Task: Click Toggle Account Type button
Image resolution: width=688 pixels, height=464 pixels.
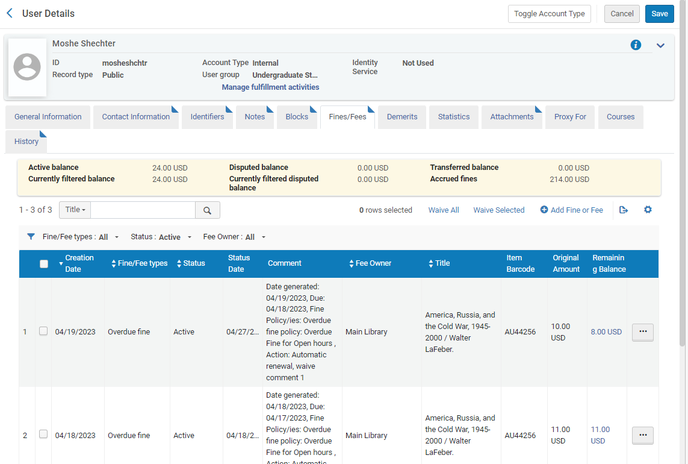Action: tap(550, 14)
